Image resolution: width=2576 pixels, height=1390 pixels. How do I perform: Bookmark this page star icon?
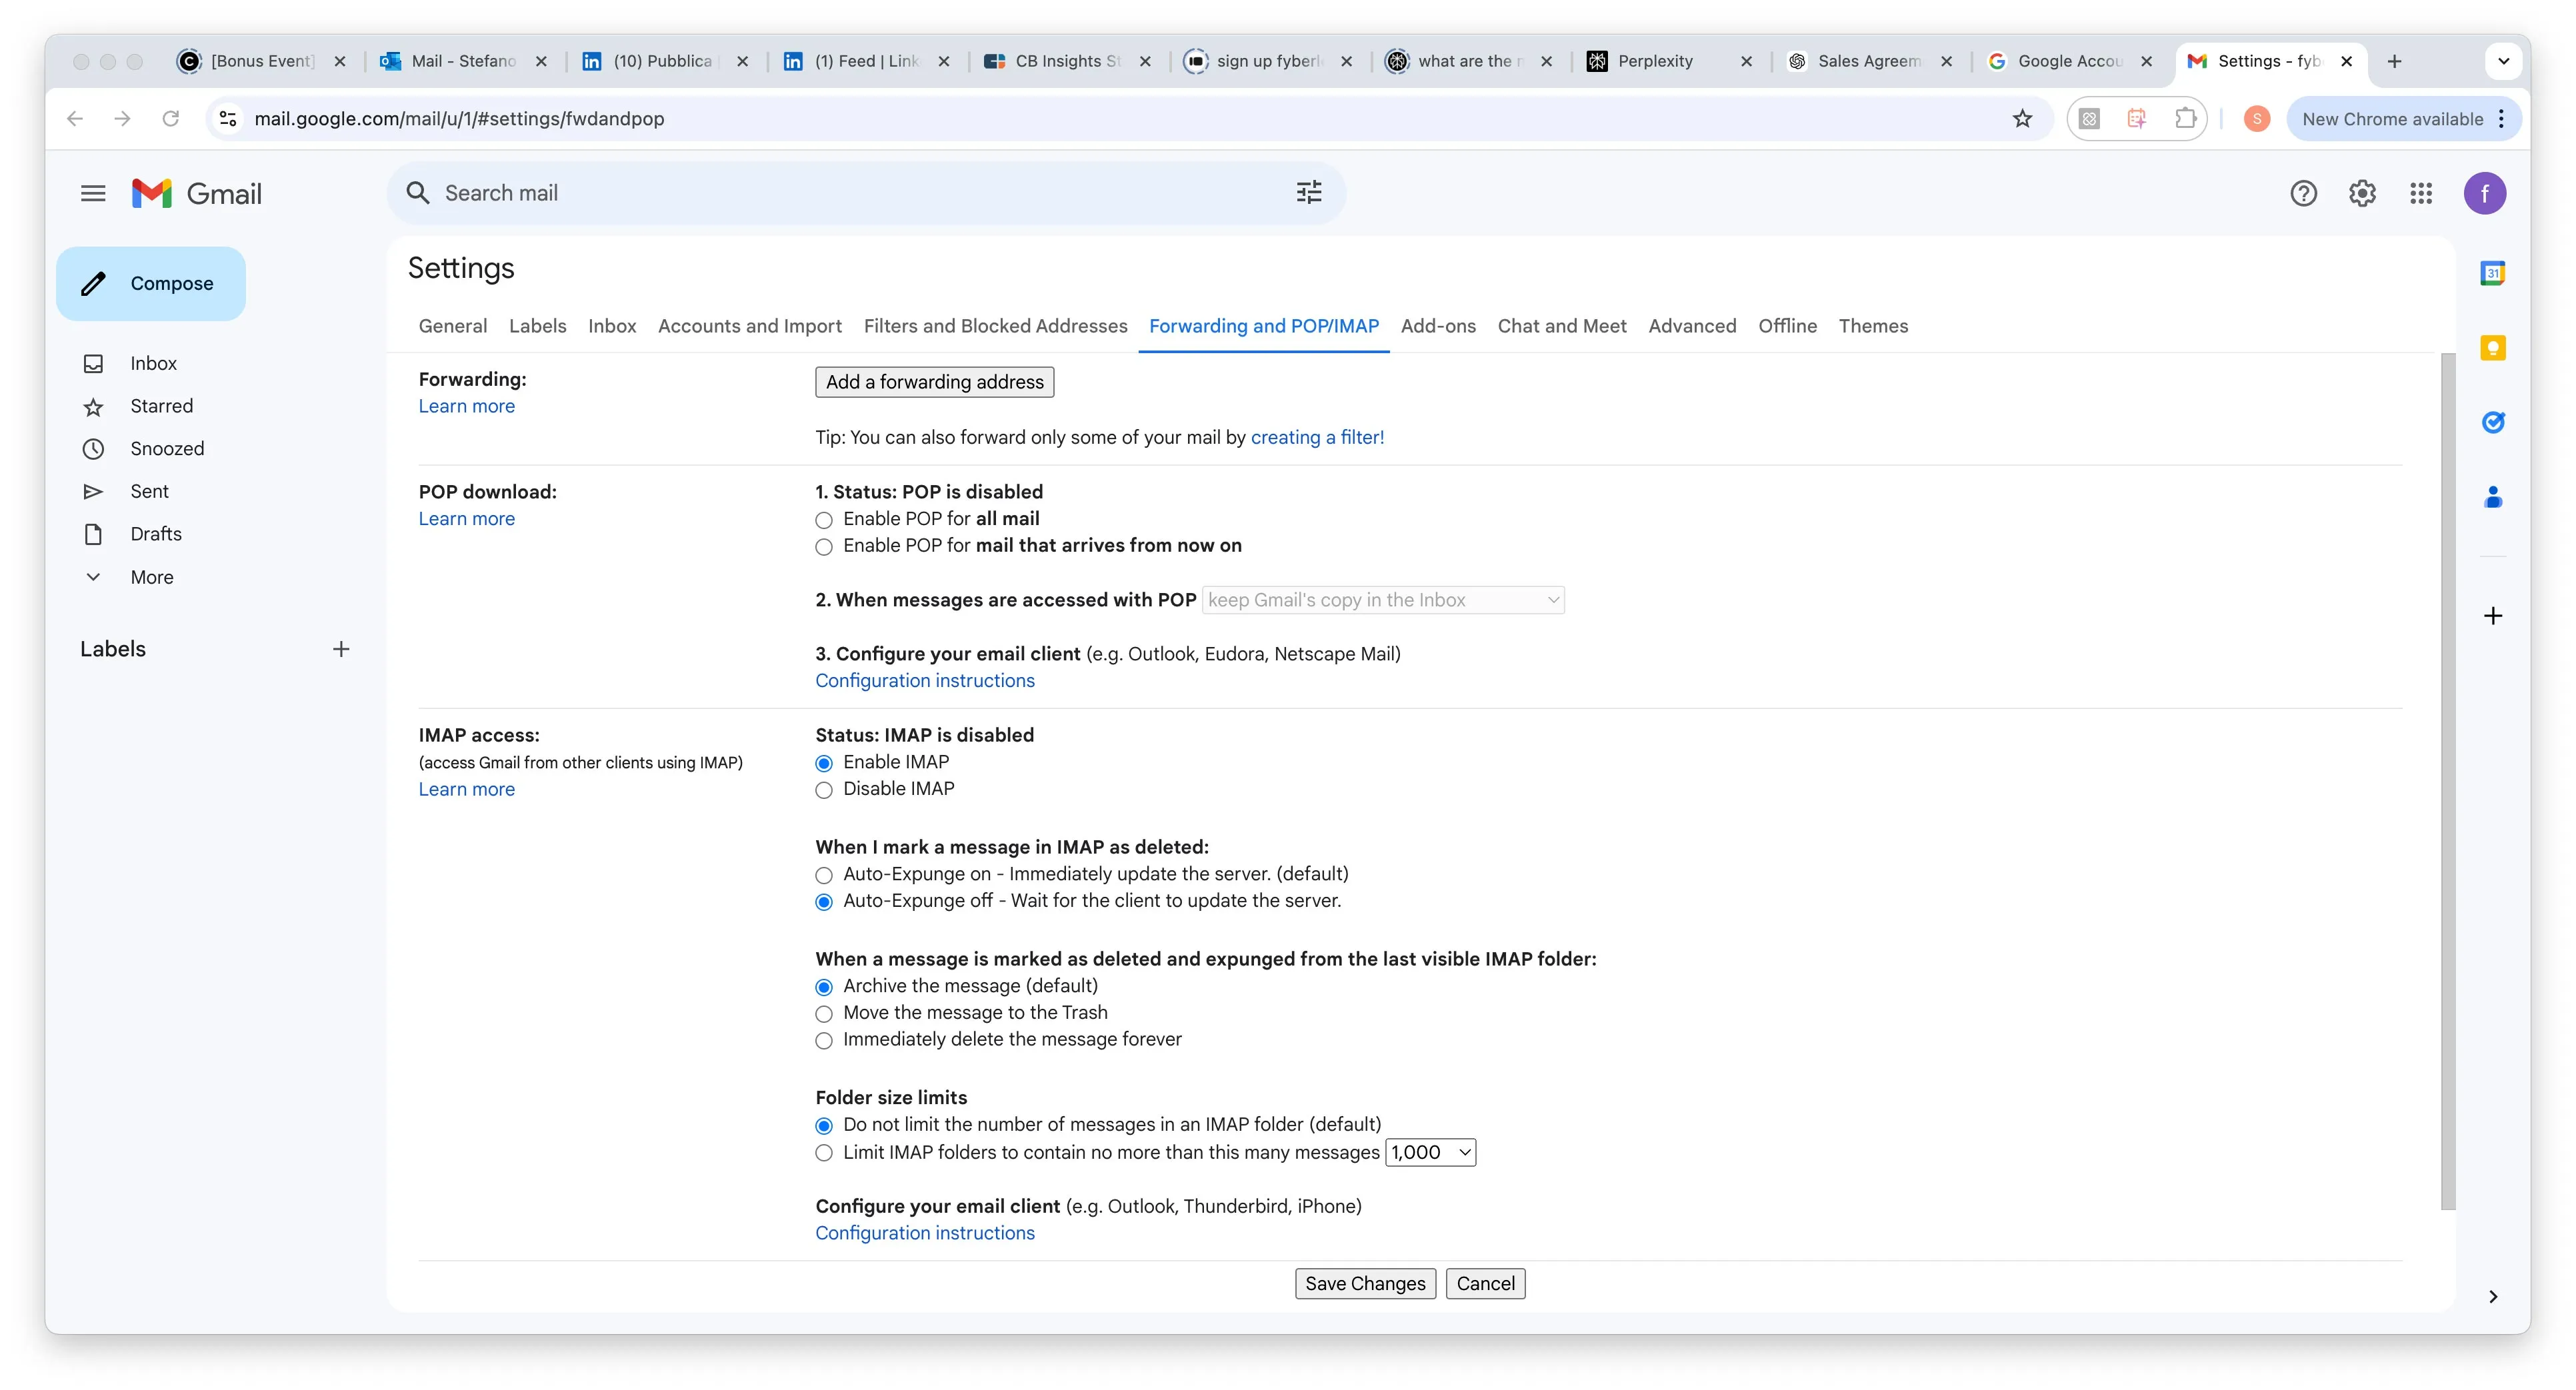(x=2022, y=119)
